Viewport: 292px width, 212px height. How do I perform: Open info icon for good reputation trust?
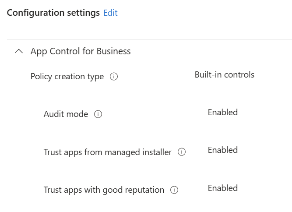[174, 190]
